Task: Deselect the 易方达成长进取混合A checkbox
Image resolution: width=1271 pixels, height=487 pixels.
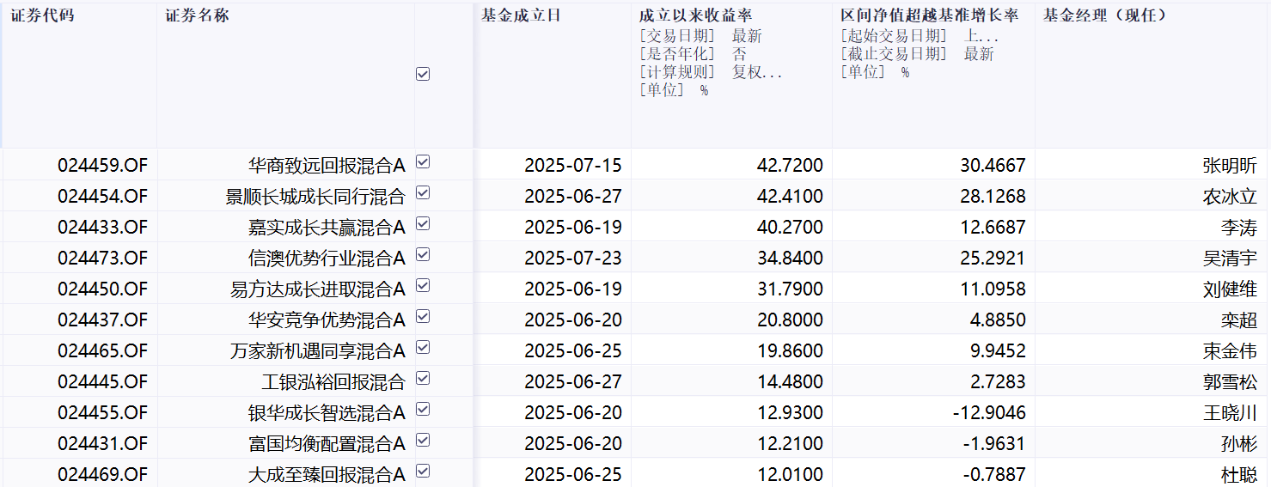Action: coord(423,286)
